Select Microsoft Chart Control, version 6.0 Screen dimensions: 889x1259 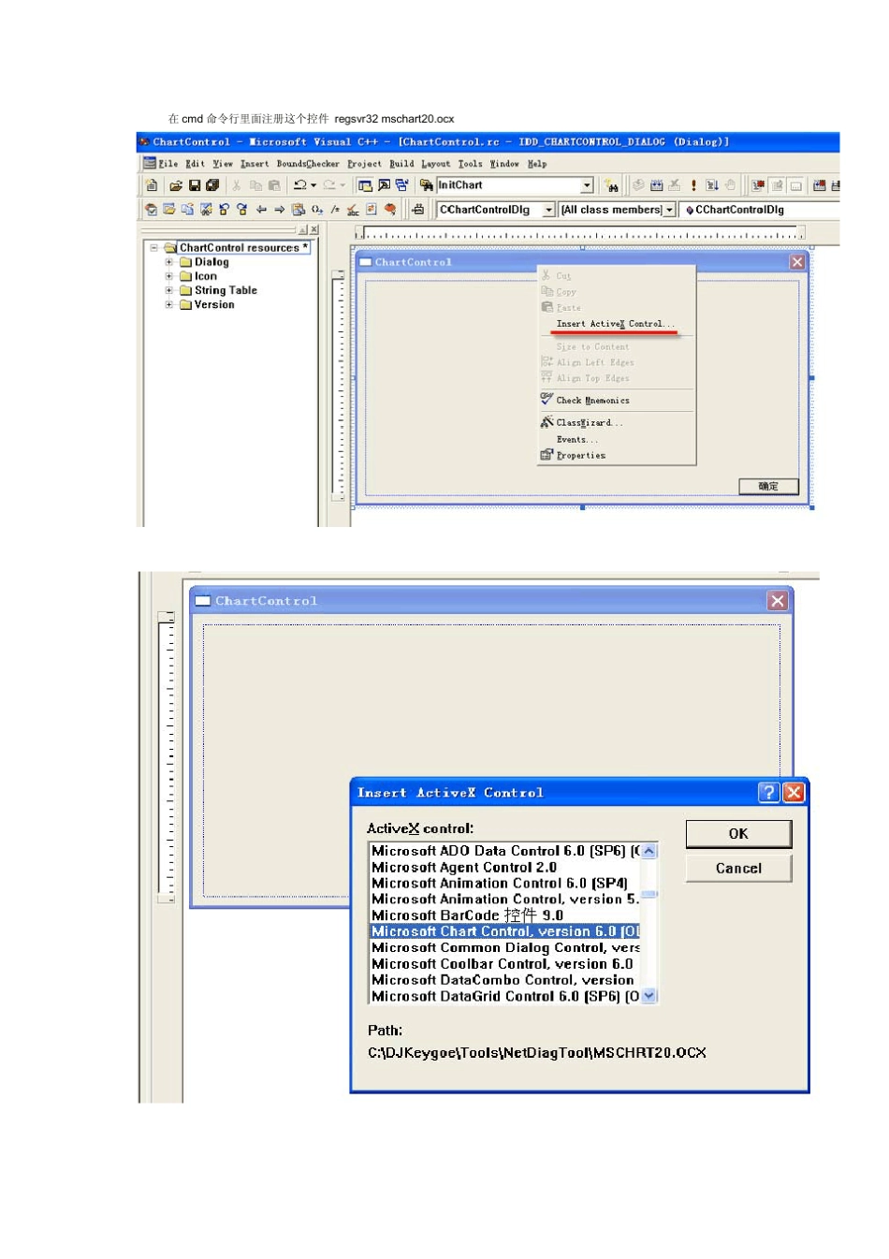click(x=505, y=931)
